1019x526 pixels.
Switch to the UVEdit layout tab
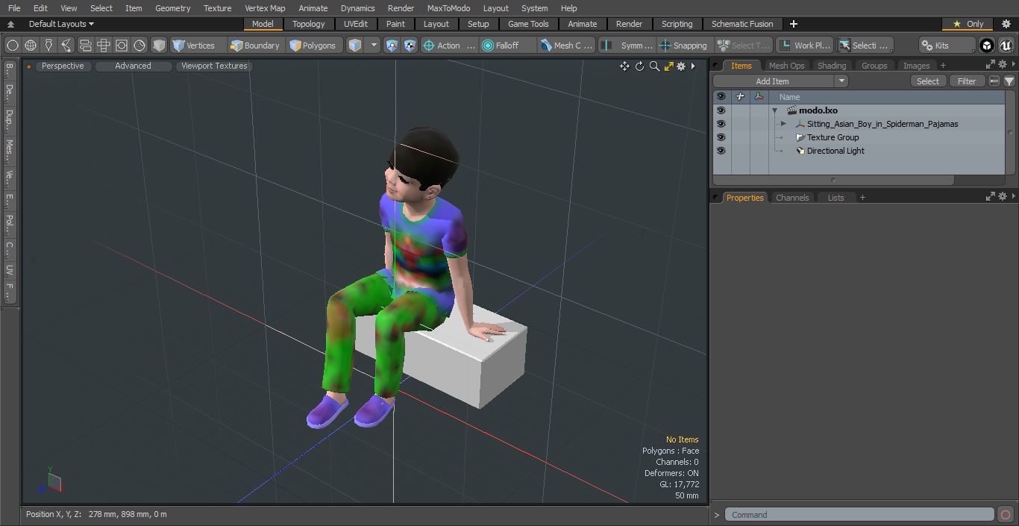356,24
